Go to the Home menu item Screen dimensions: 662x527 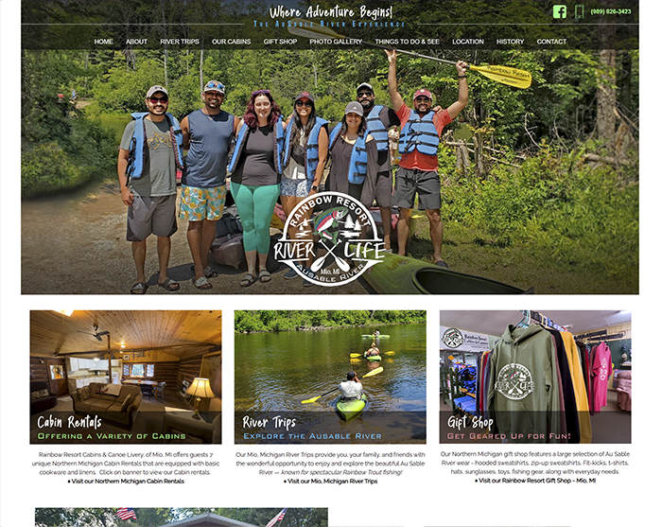tap(103, 42)
